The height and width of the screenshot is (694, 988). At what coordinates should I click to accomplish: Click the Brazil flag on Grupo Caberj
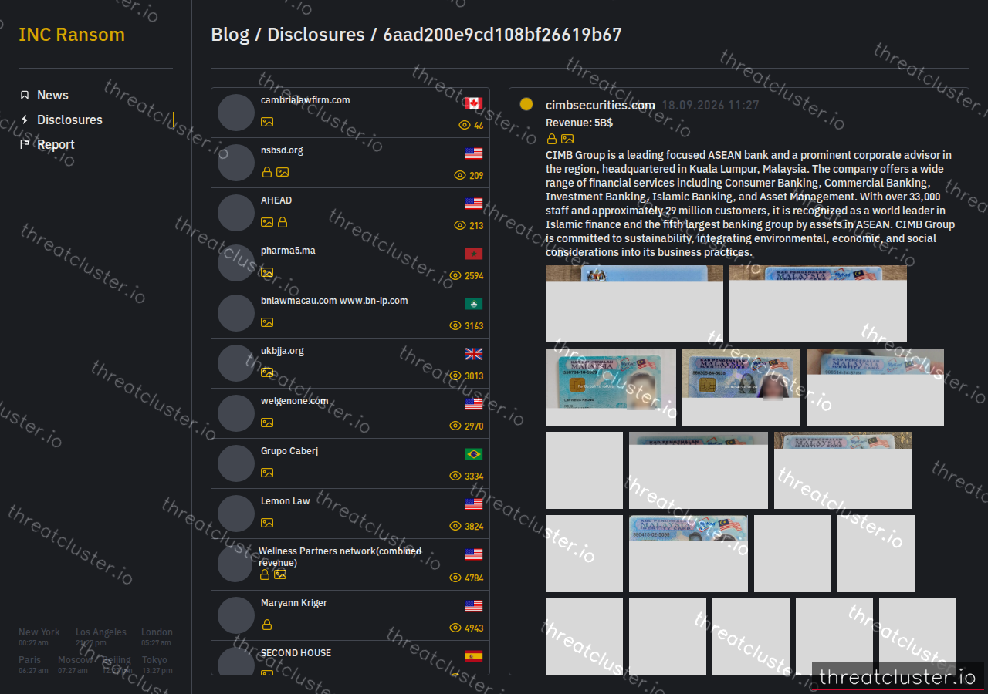click(x=474, y=454)
